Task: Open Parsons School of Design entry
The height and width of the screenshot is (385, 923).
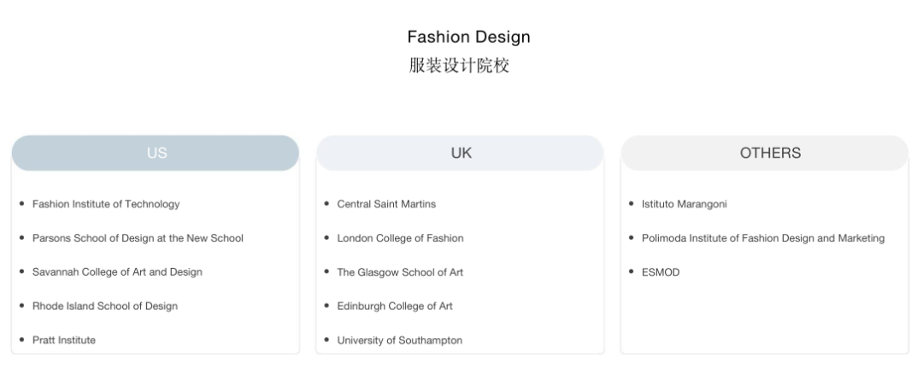Action: pos(138,238)
